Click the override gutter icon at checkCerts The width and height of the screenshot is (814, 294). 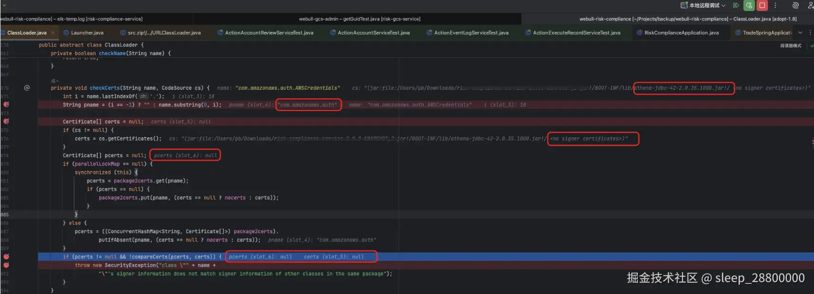(27, 88)
